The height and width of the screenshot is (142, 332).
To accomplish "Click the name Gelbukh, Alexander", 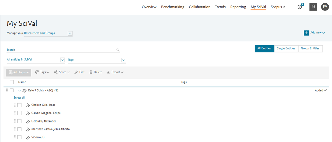I will 44,121.
